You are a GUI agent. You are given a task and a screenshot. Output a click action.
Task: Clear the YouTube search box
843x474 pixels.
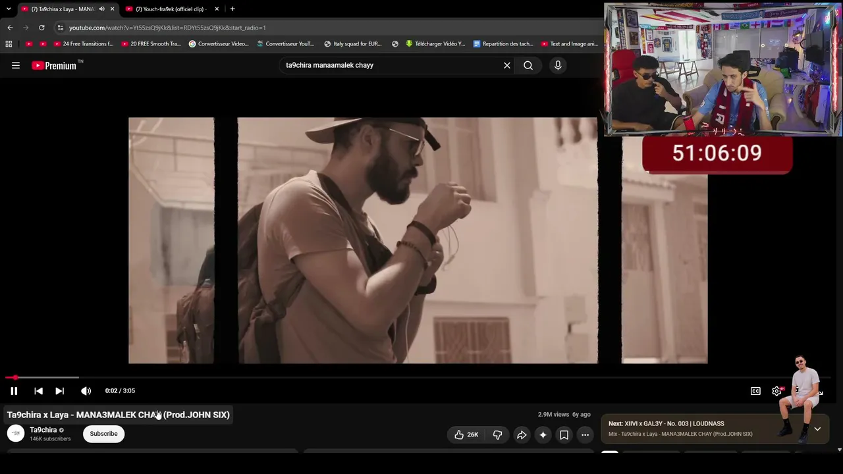[x=507, y=65]
